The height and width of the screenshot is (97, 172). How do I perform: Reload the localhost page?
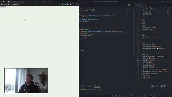(x=6, y=5)
